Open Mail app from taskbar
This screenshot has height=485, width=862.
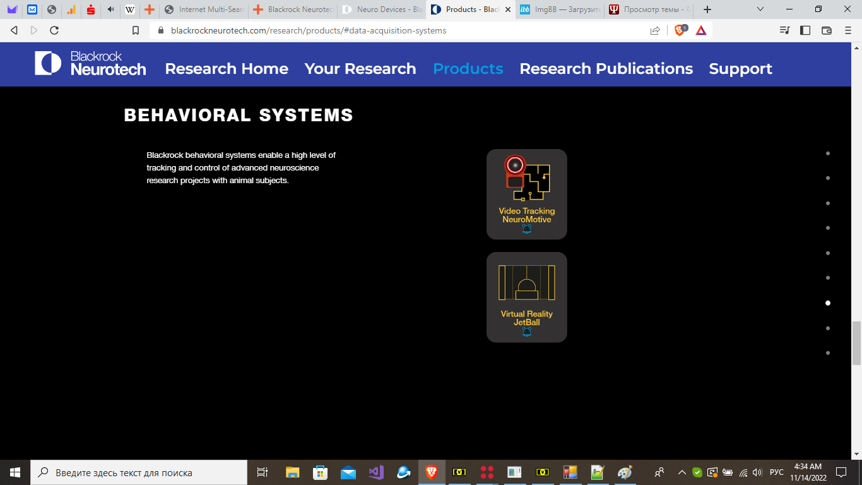coord(348,472)
